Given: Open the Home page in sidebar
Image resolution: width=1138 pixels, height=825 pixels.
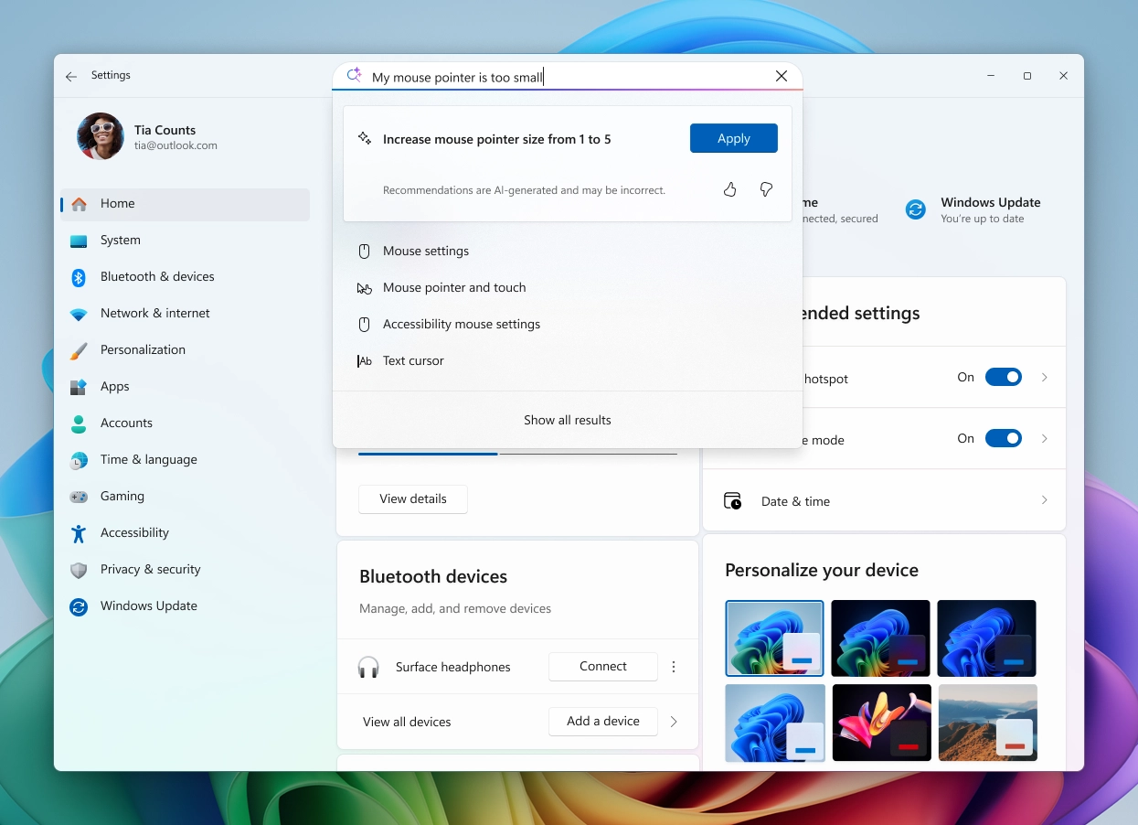Looking at the screenshot, I should coord(185,204).
